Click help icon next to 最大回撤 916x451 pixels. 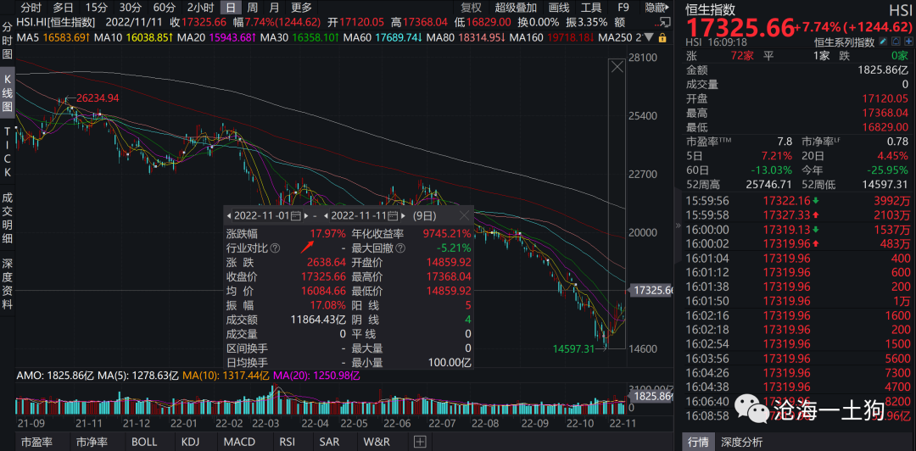(x=400, y=248)
